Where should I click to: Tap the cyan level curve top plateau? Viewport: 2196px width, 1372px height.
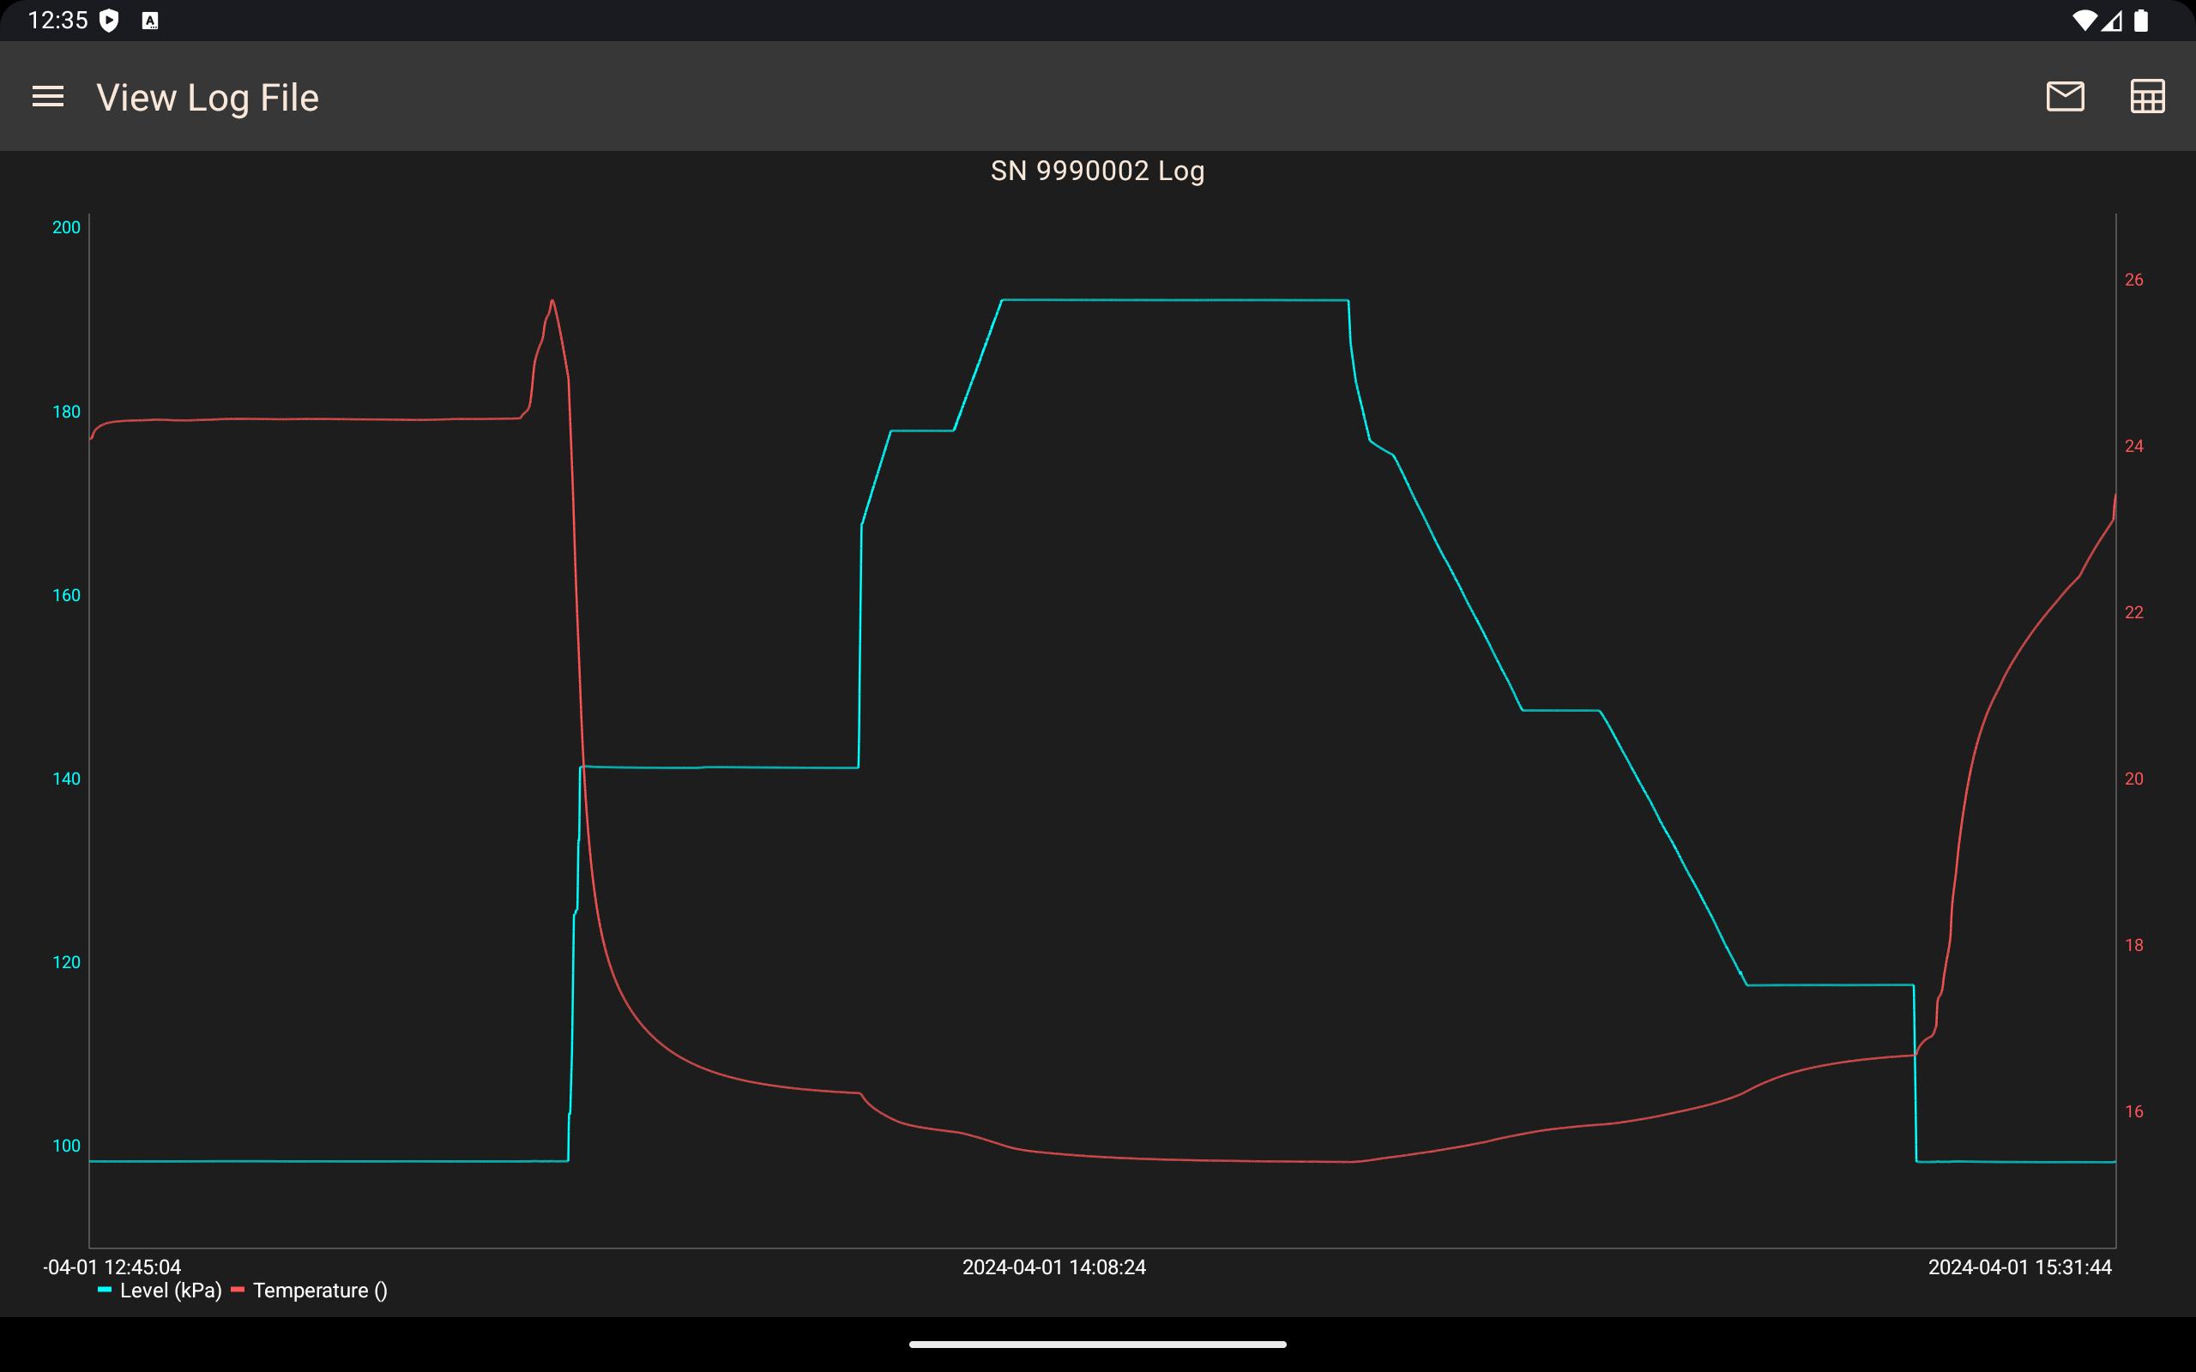point(1175,299)
